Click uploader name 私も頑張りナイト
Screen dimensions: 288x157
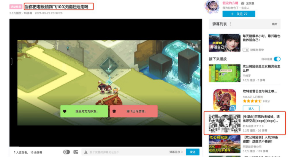pos(253,126)
